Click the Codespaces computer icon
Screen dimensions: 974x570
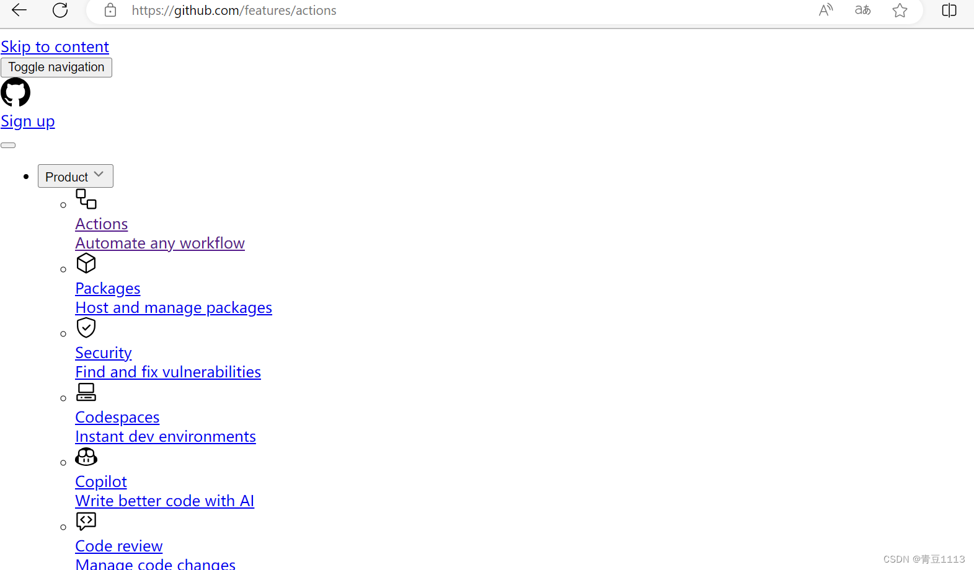(x=86, y=392)
